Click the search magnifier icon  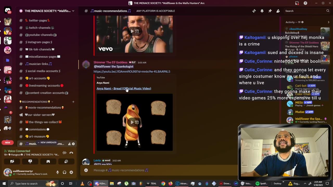pyautogui.click(x=328, y=11)
